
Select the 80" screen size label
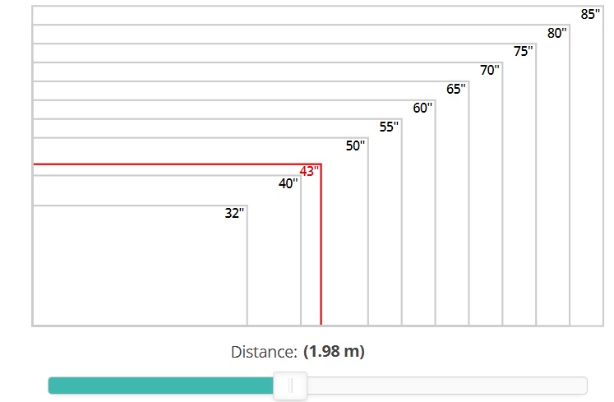point(556,34)
